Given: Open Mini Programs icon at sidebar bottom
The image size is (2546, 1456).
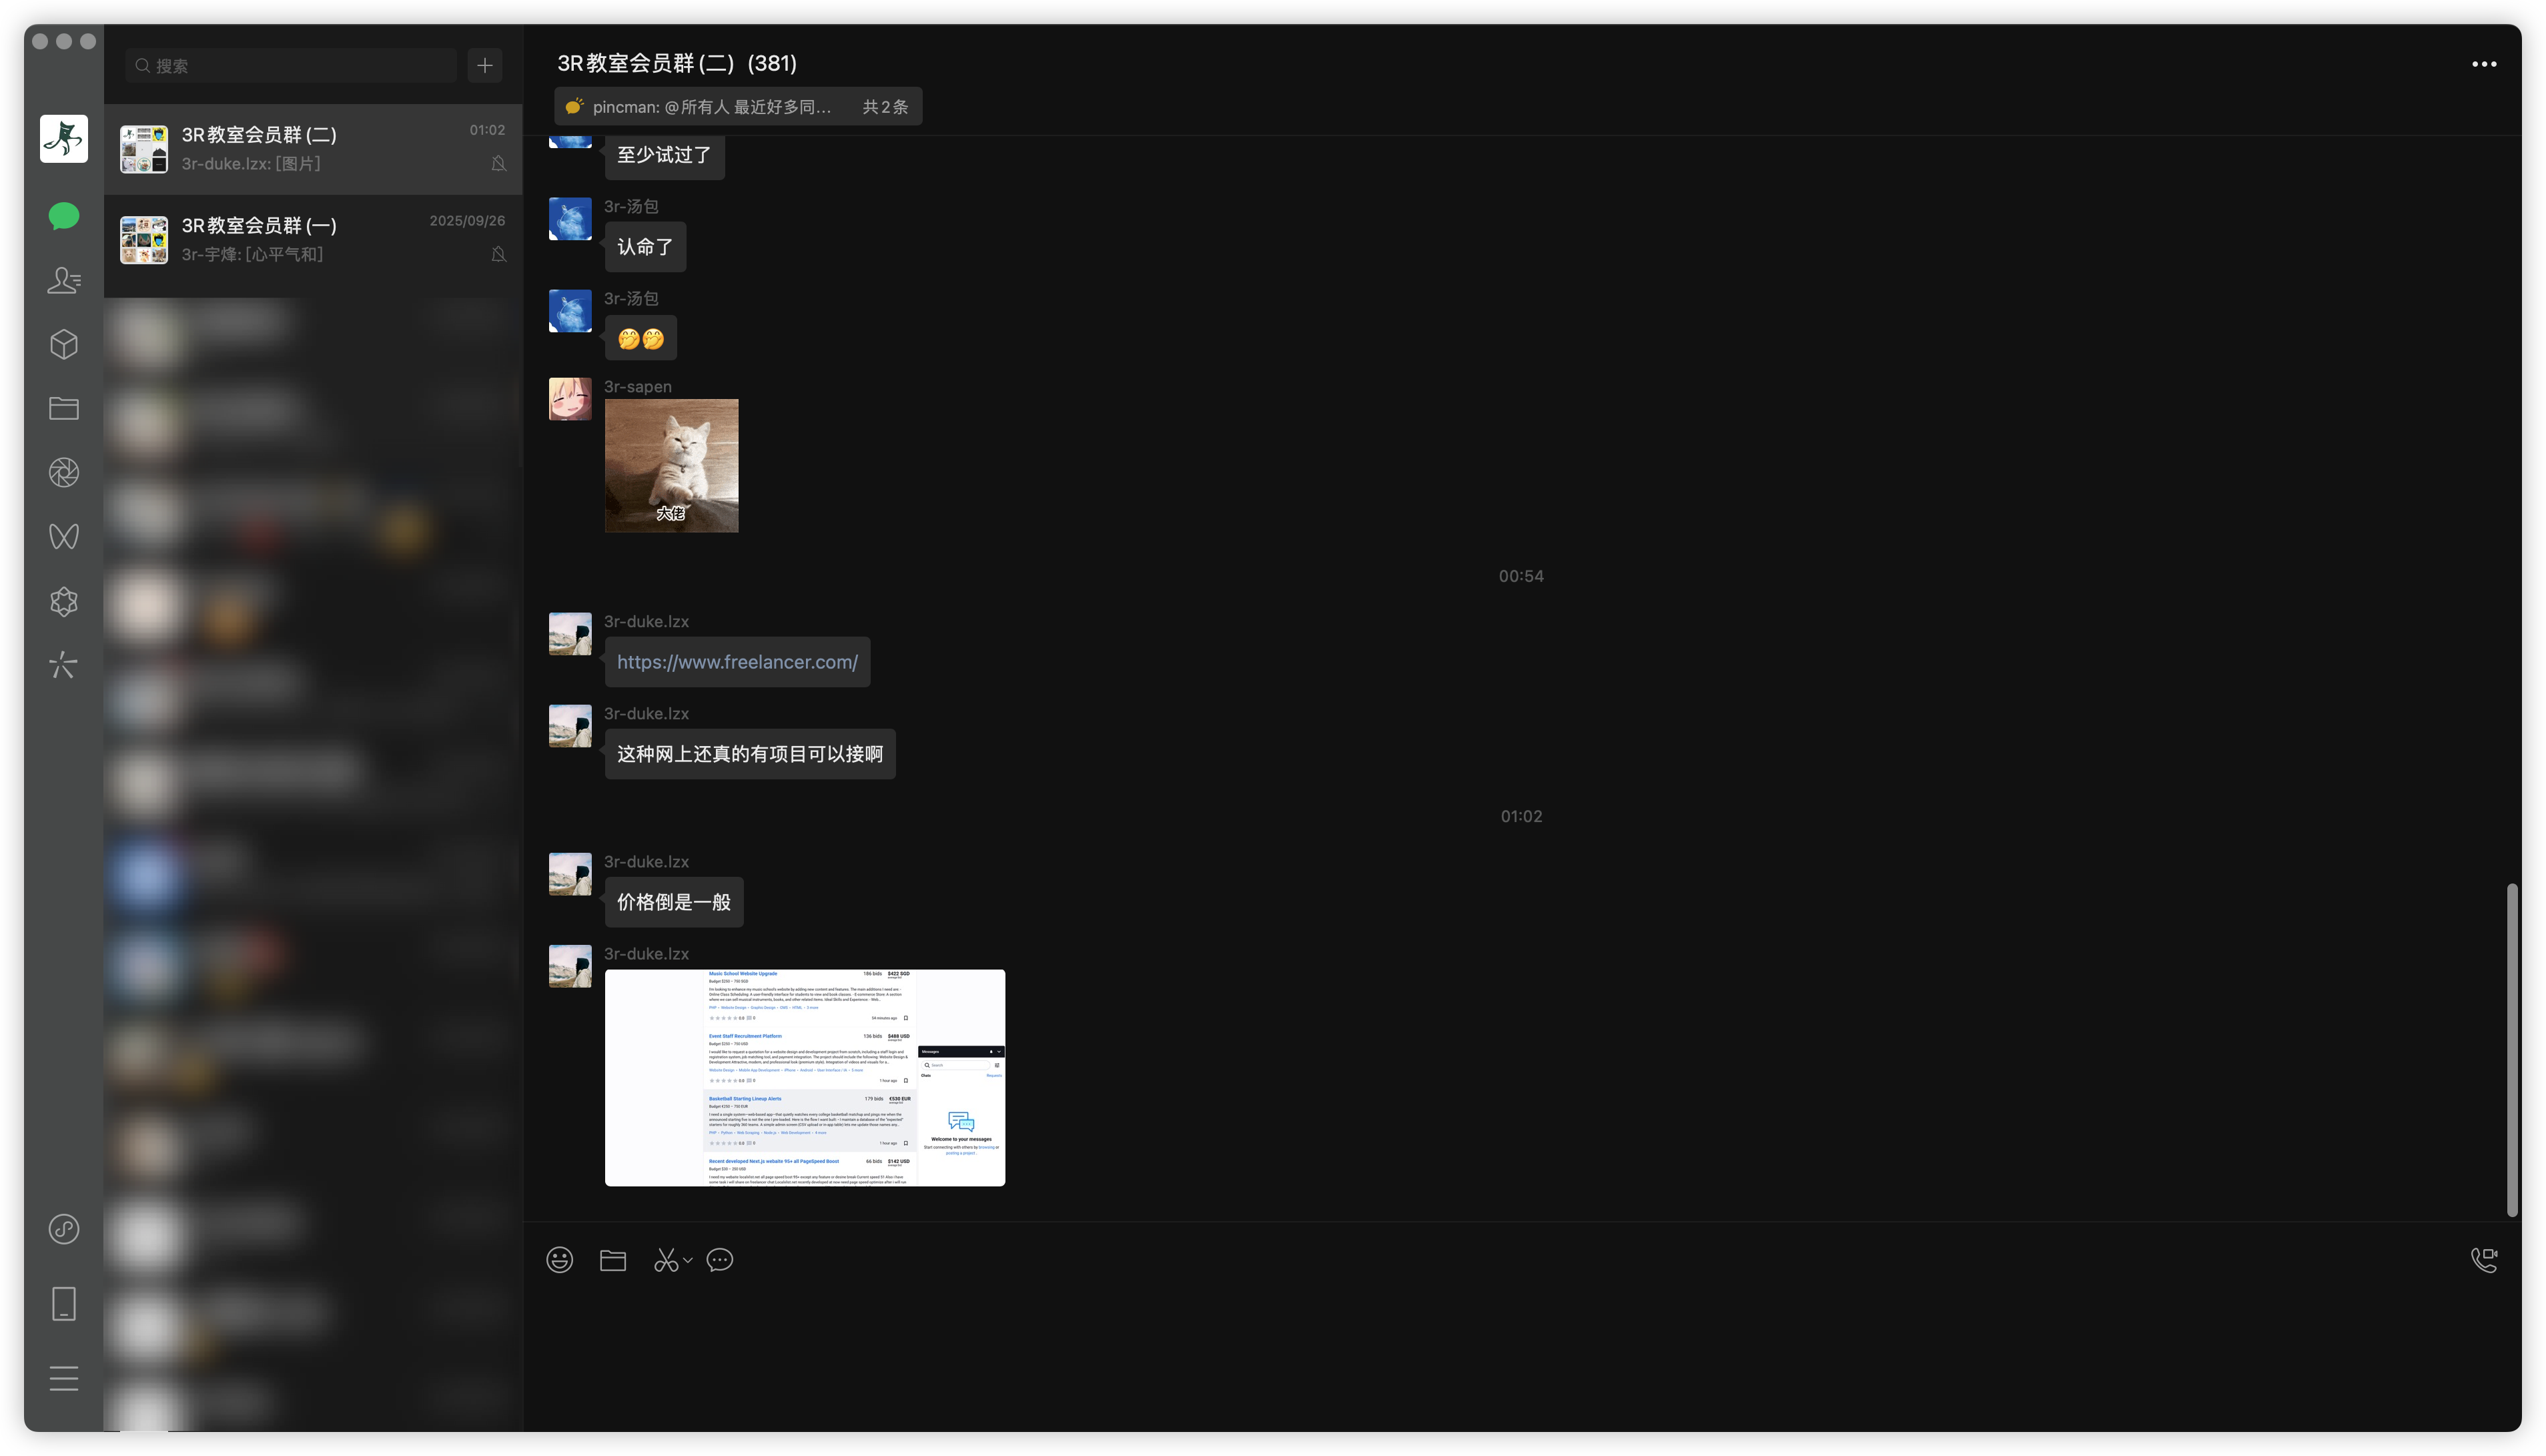Looking at the screenshot, I should point(64,1228).
